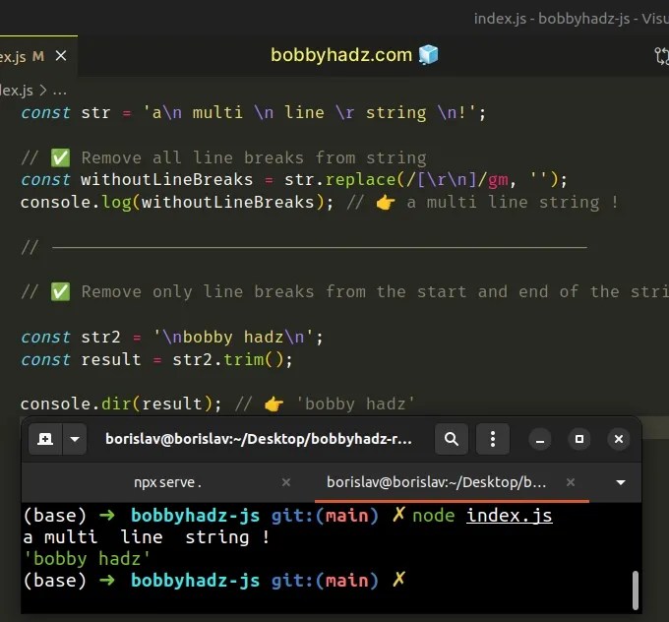Click 'a multi line string !' terminal output
669x622 pixels.
click(147, 537)
